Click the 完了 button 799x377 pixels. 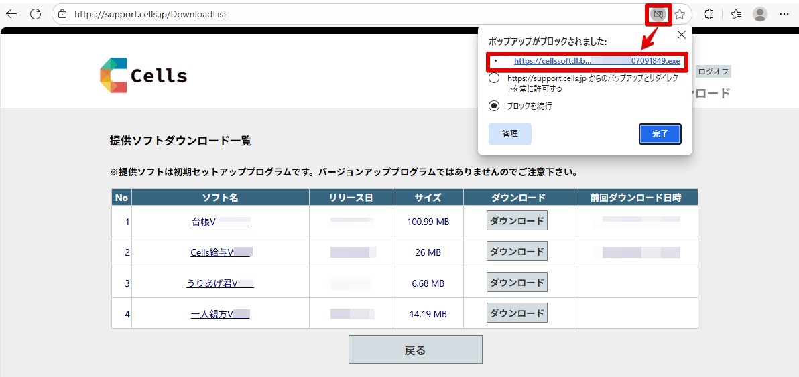(x=660, y=134)
